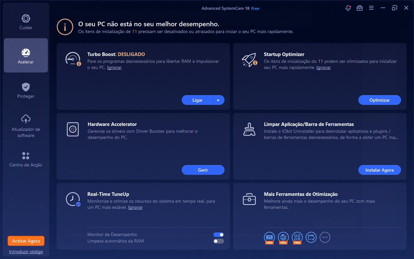The height and width of the screenshot is (259, 414).
Task: Go to the Proteger section
Action: 26,90
